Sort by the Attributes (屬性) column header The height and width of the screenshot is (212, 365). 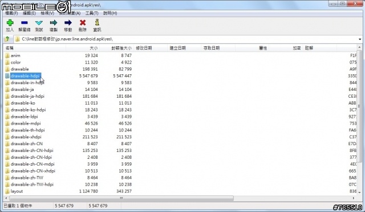252,48
